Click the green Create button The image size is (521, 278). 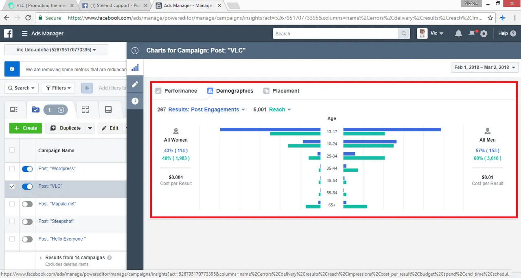(26, 128)
